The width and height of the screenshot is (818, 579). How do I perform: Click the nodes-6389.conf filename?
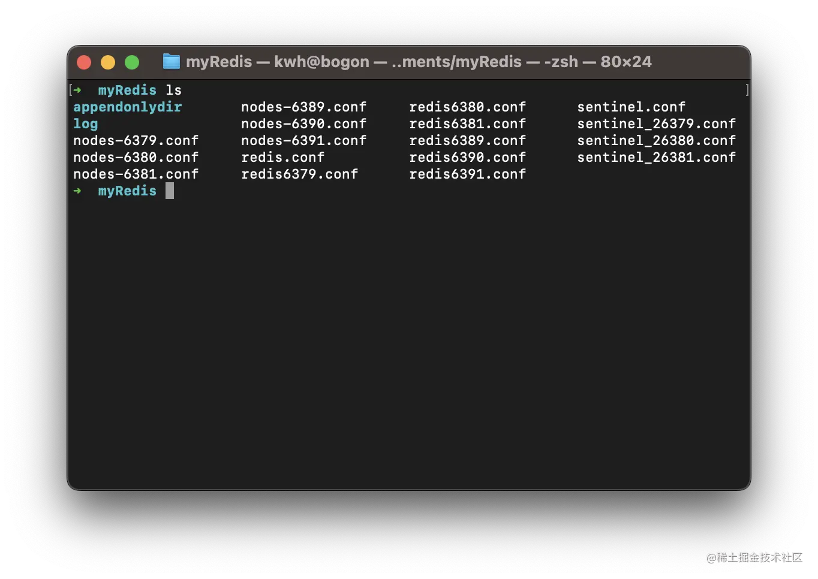(x=303, y=107)
